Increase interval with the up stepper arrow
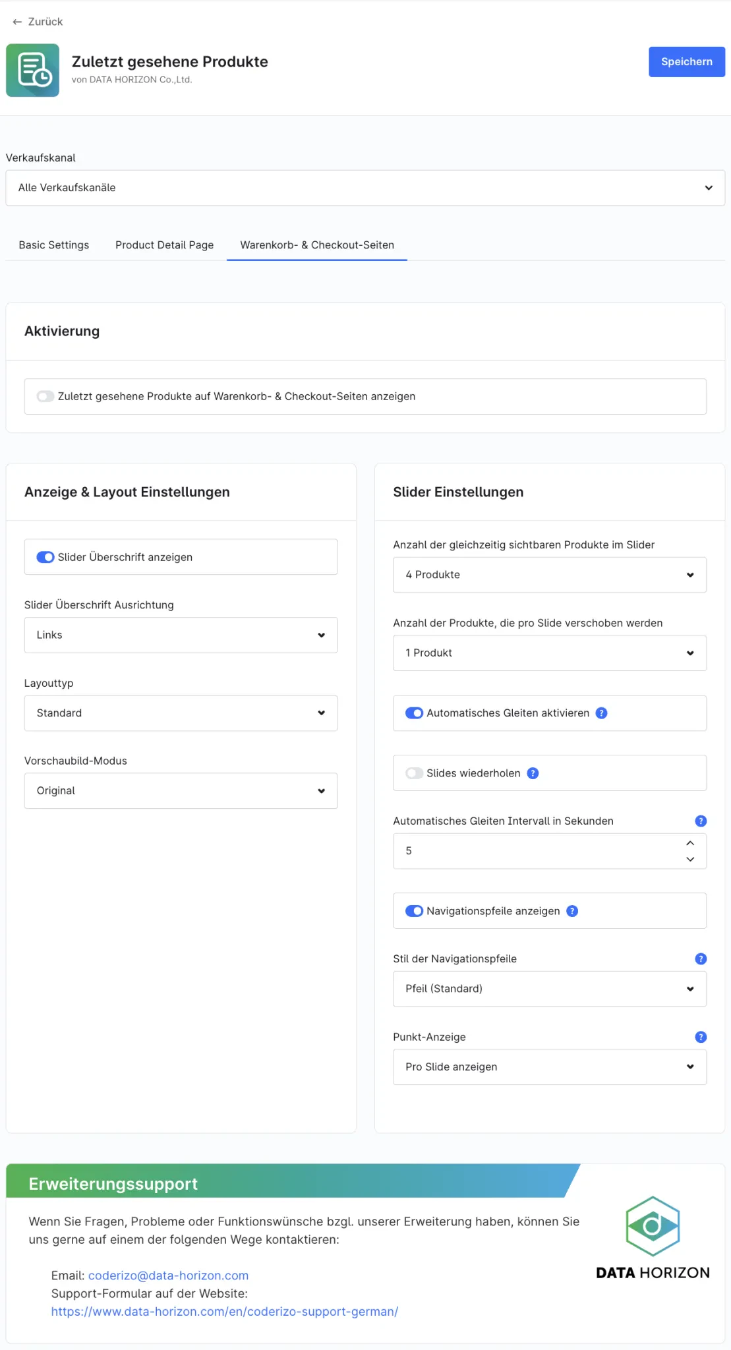This screenshot has width=731, height=1350. pos(690,843)
